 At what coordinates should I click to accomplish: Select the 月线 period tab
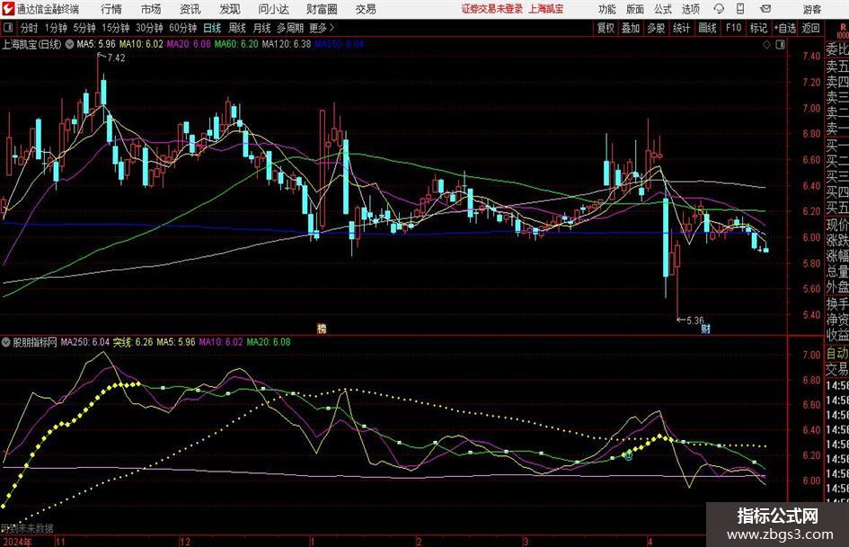click(261, 28)
